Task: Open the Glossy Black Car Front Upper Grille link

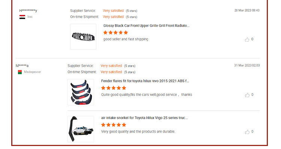Action: (146, 26)
